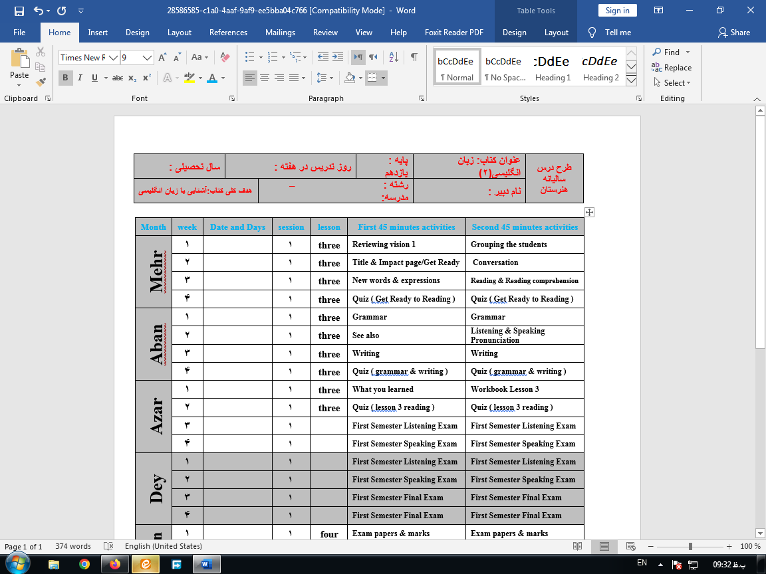This screenshot has height=574, width=766.
Task: Open the line spacing dropdown
Action: 324,78
